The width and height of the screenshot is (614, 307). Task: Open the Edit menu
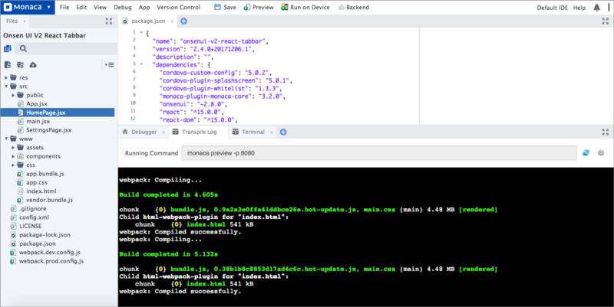coord(81,8)
